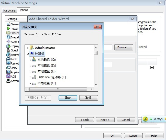Close the 浏览文件夹 dialog

(97, 27)
